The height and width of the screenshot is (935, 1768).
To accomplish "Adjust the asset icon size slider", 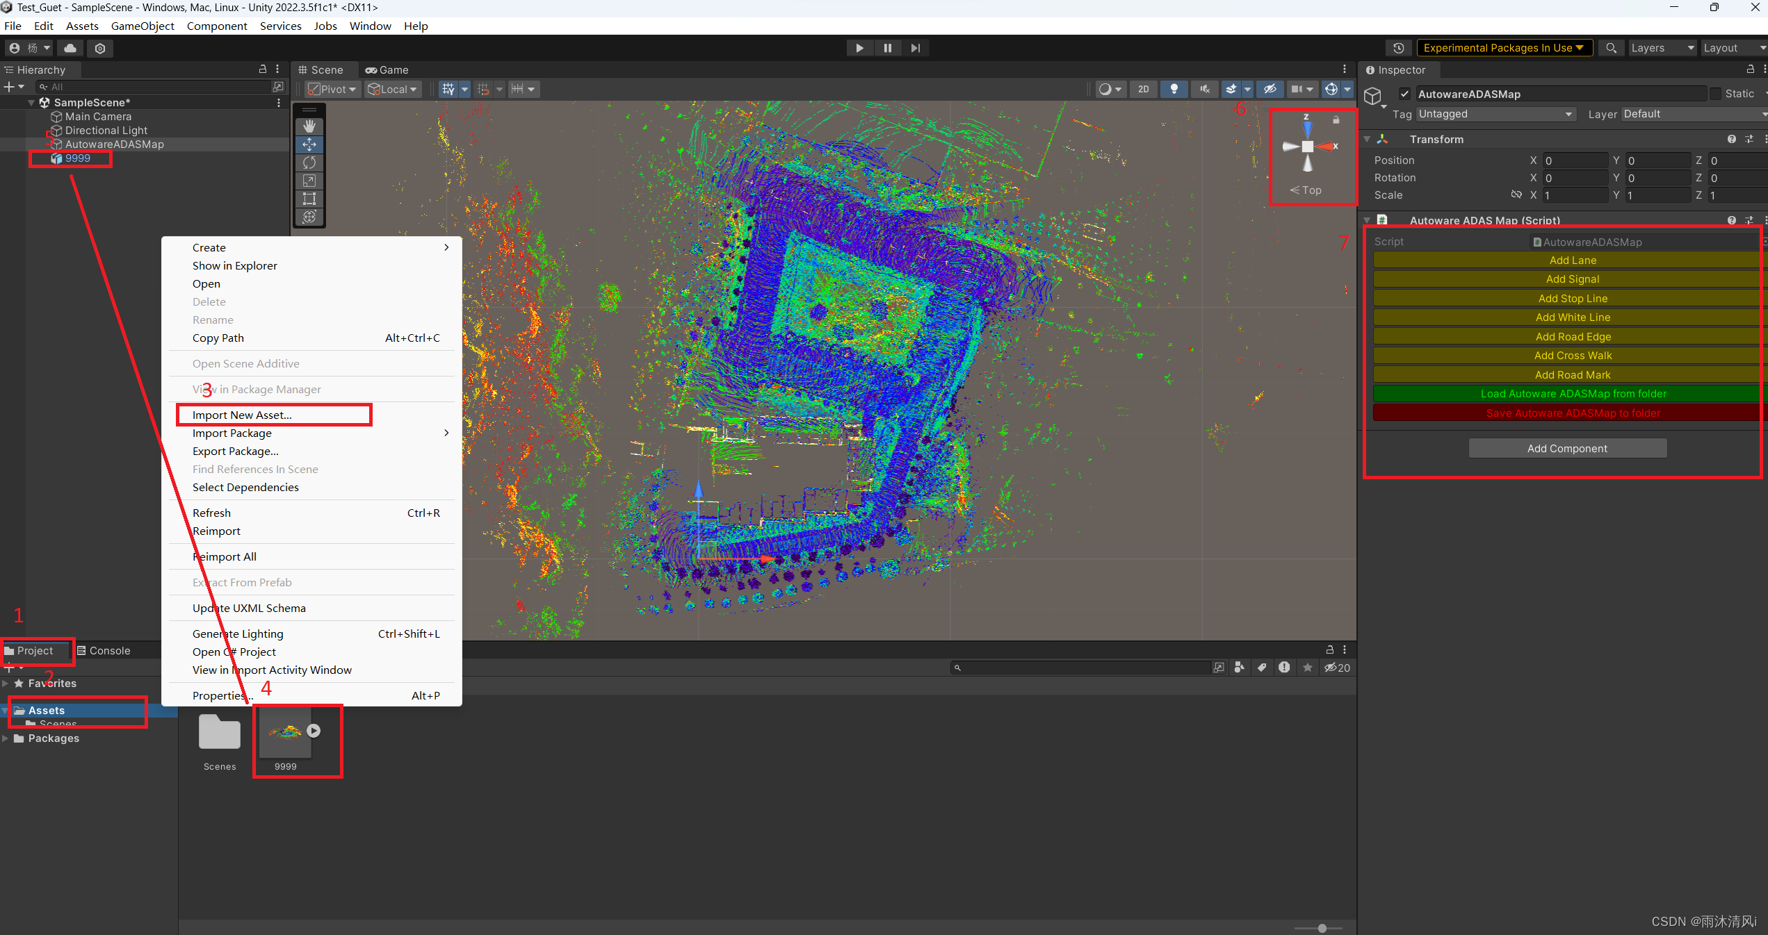I will (x=1322, y=928).
